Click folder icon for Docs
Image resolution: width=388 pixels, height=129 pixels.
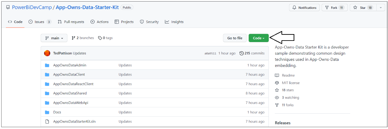[x=47, y=112]
